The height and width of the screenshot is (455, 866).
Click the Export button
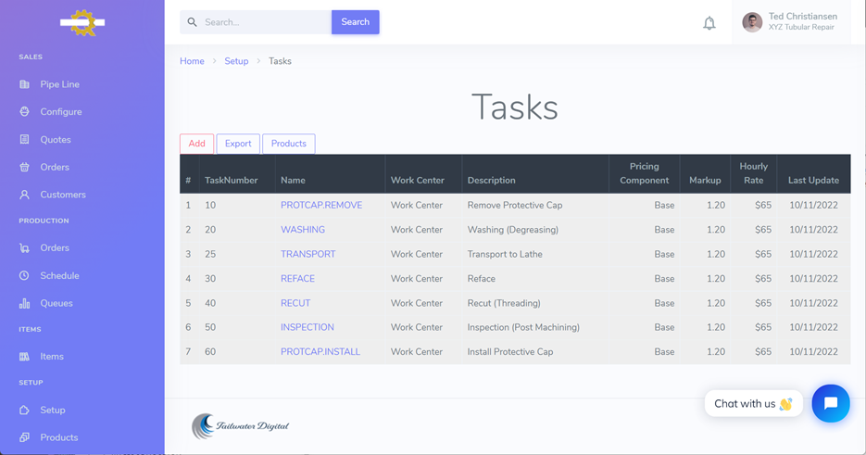[238, 144]
